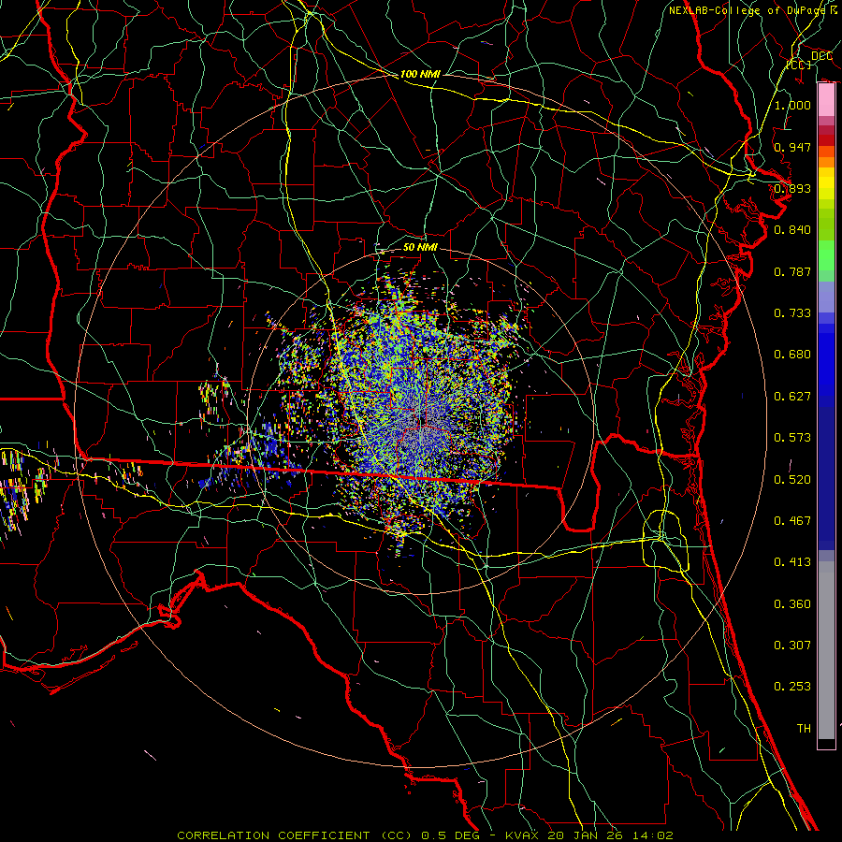Viewport: 842px width, 842px height.
Task: Click the 0.787 colorbar value label
Action: click(792, 271)
